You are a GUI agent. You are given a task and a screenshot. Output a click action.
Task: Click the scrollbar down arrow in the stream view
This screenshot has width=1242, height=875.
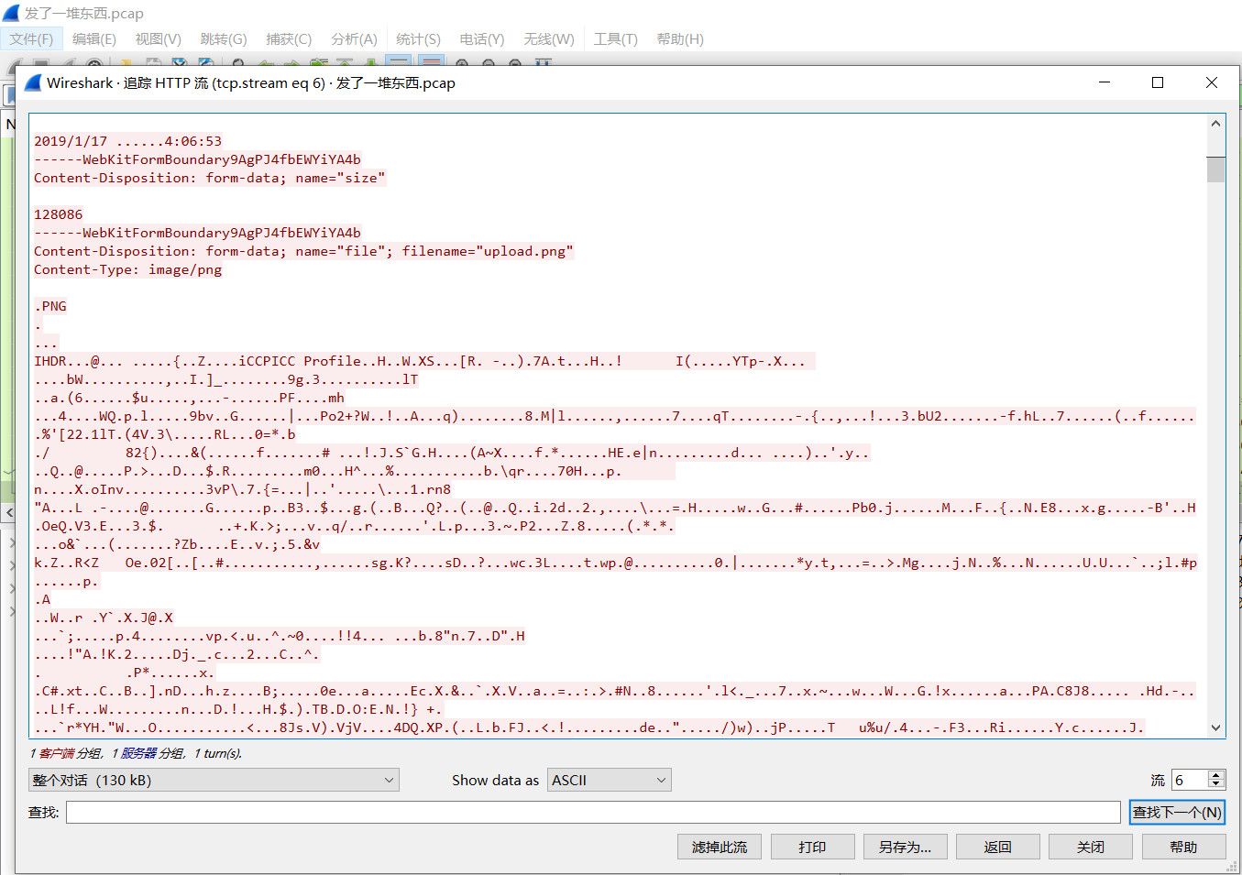1216,728
